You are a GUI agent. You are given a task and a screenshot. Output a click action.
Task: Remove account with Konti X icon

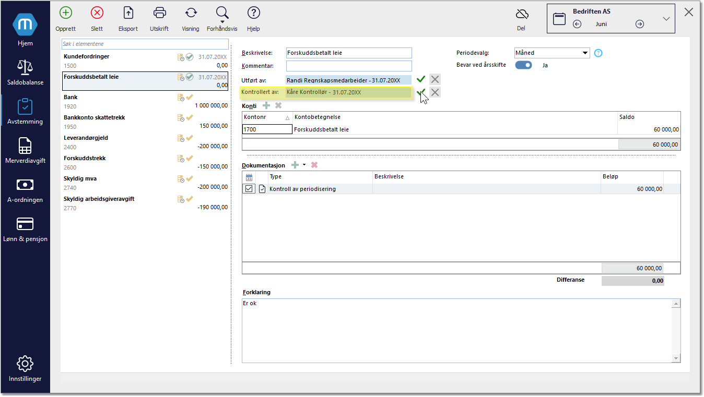tap(278, 105)
